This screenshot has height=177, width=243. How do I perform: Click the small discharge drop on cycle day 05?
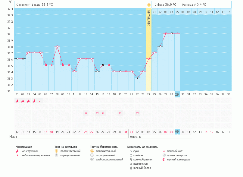40,101
